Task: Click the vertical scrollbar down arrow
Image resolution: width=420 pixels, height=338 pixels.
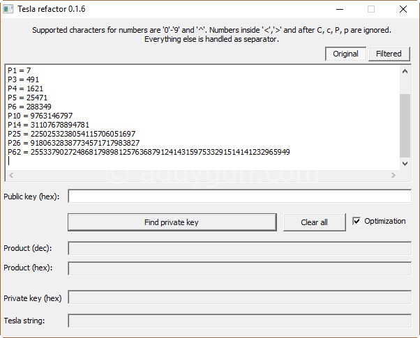Action: click(405, 164)
